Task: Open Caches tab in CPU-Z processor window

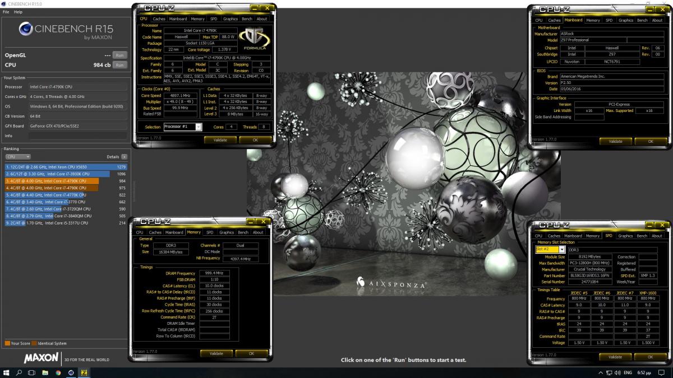Action: tap(159, 19)
